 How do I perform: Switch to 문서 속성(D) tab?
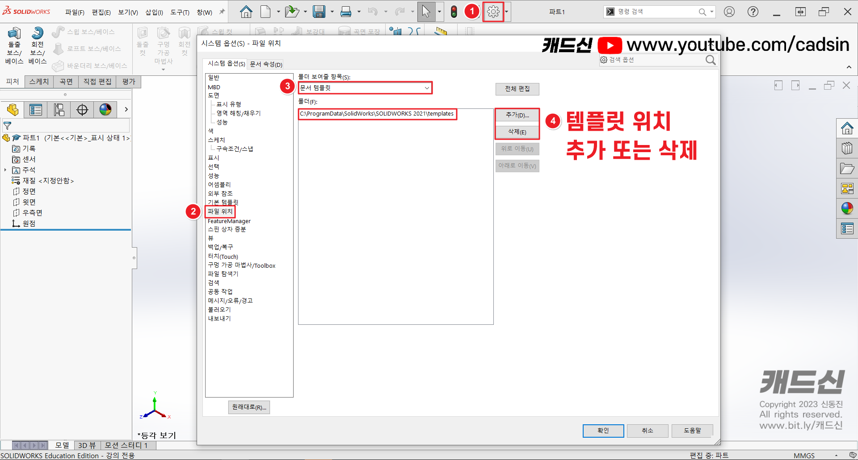[x=266, y=64]
